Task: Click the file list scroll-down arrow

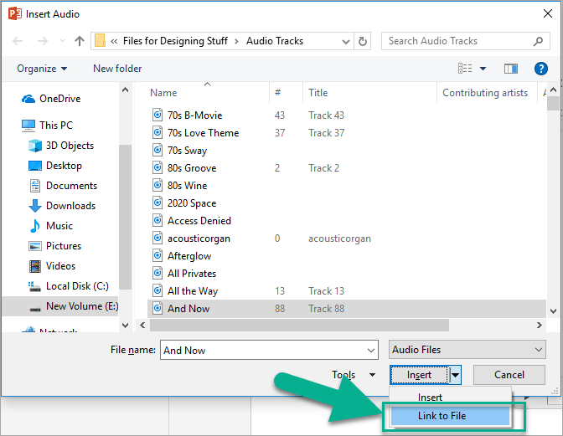Action: coord(553,310)
